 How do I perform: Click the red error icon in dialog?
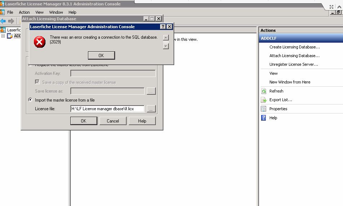click(40, 42)
